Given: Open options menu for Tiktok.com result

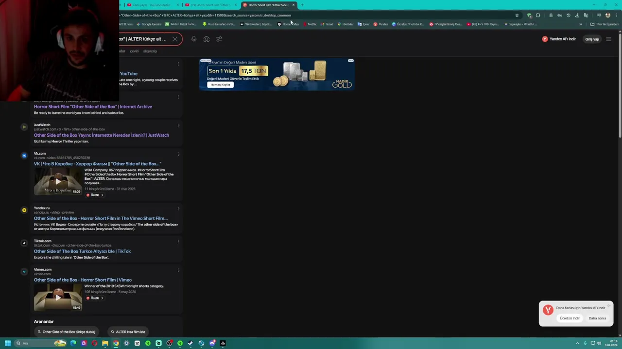Looking at the screenshot, I should pos(178,242).
